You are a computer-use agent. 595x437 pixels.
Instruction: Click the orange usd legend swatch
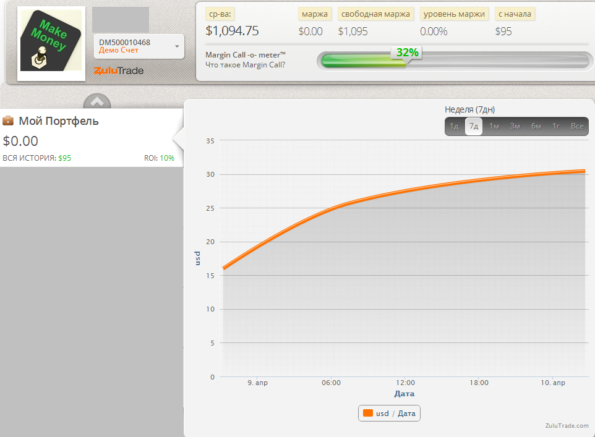(368, 413)
